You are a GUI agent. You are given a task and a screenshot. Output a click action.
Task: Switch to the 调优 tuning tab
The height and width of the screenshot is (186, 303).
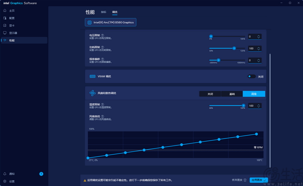pyautogui.click(x=115, y=12)
